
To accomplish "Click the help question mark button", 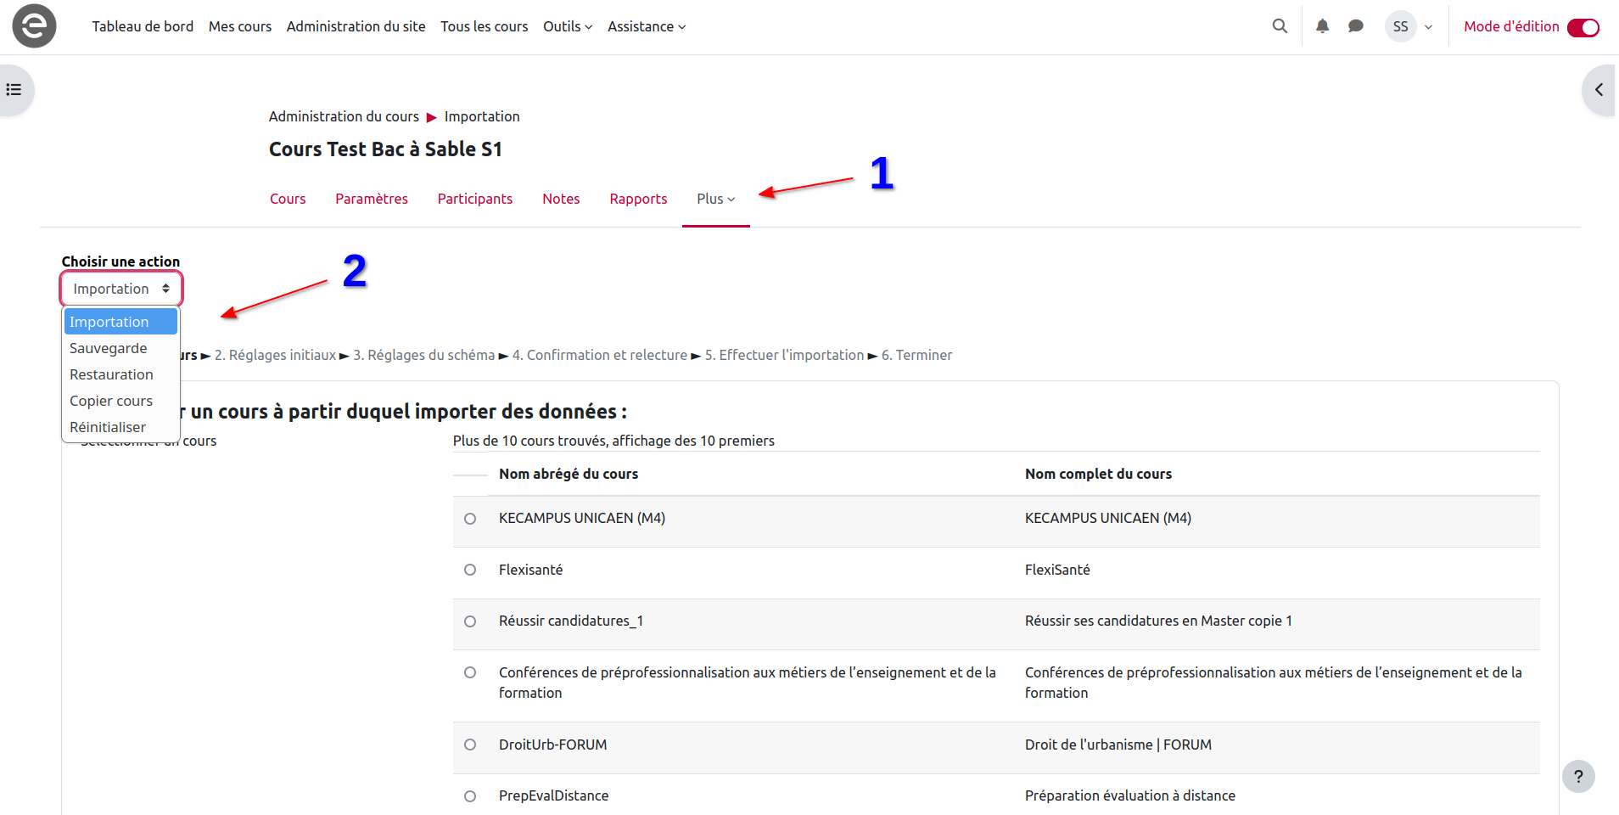I will [1578, 776].
